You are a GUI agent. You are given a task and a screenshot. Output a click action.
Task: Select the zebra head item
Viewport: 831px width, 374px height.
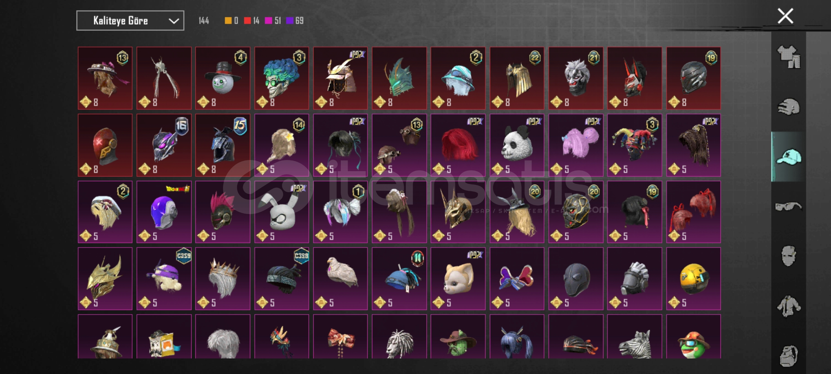click(634, 336)
